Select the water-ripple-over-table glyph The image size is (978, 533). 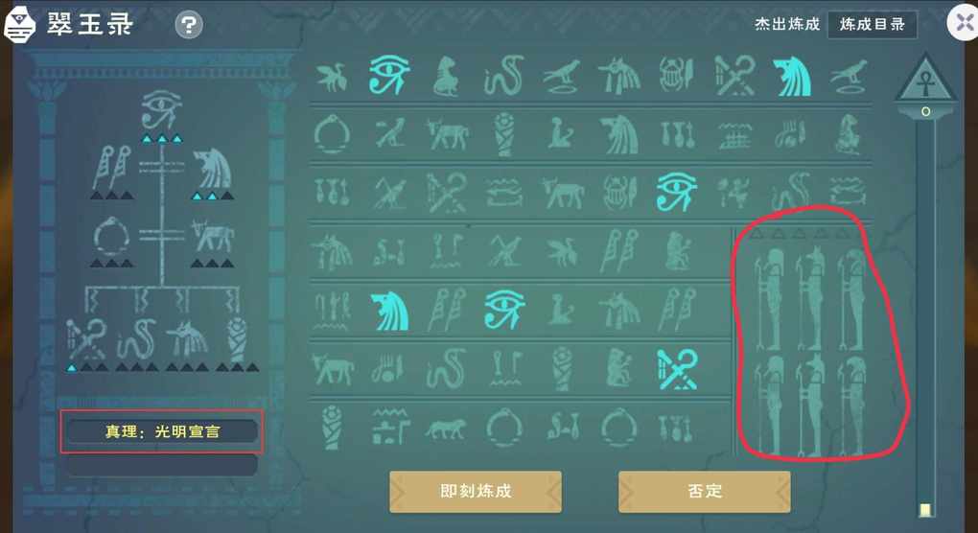[390, 427]
